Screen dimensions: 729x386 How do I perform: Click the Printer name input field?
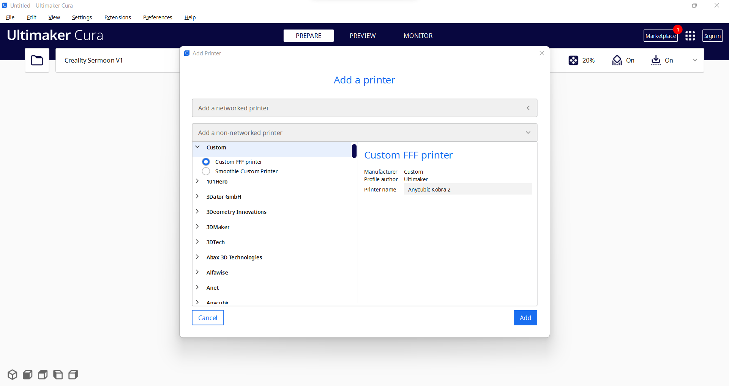tap(468, 190)
